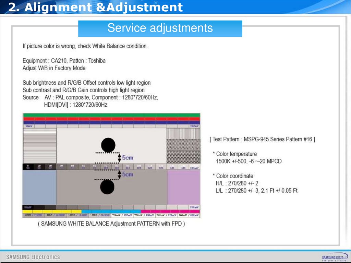Click the Samsung White Balance pattern caption

tap(111, 224)
